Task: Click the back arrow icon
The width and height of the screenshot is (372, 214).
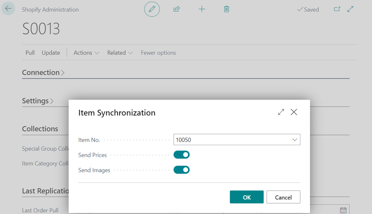Action: coord(8,9)
